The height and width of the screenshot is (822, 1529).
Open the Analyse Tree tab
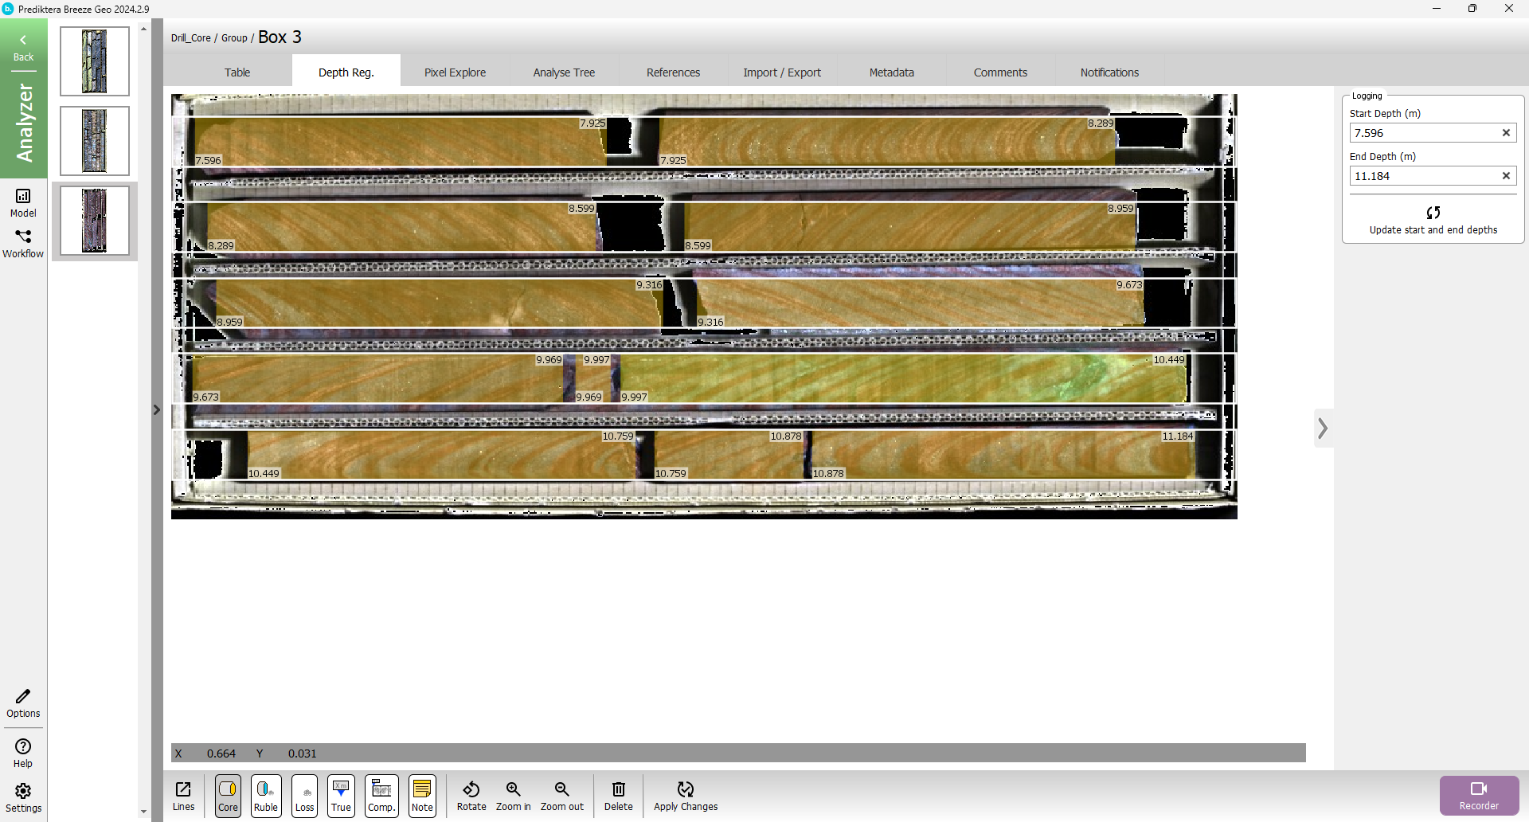coord(564,72)
